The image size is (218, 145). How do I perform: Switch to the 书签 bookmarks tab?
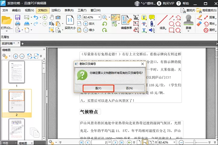(x=5, y=143)
